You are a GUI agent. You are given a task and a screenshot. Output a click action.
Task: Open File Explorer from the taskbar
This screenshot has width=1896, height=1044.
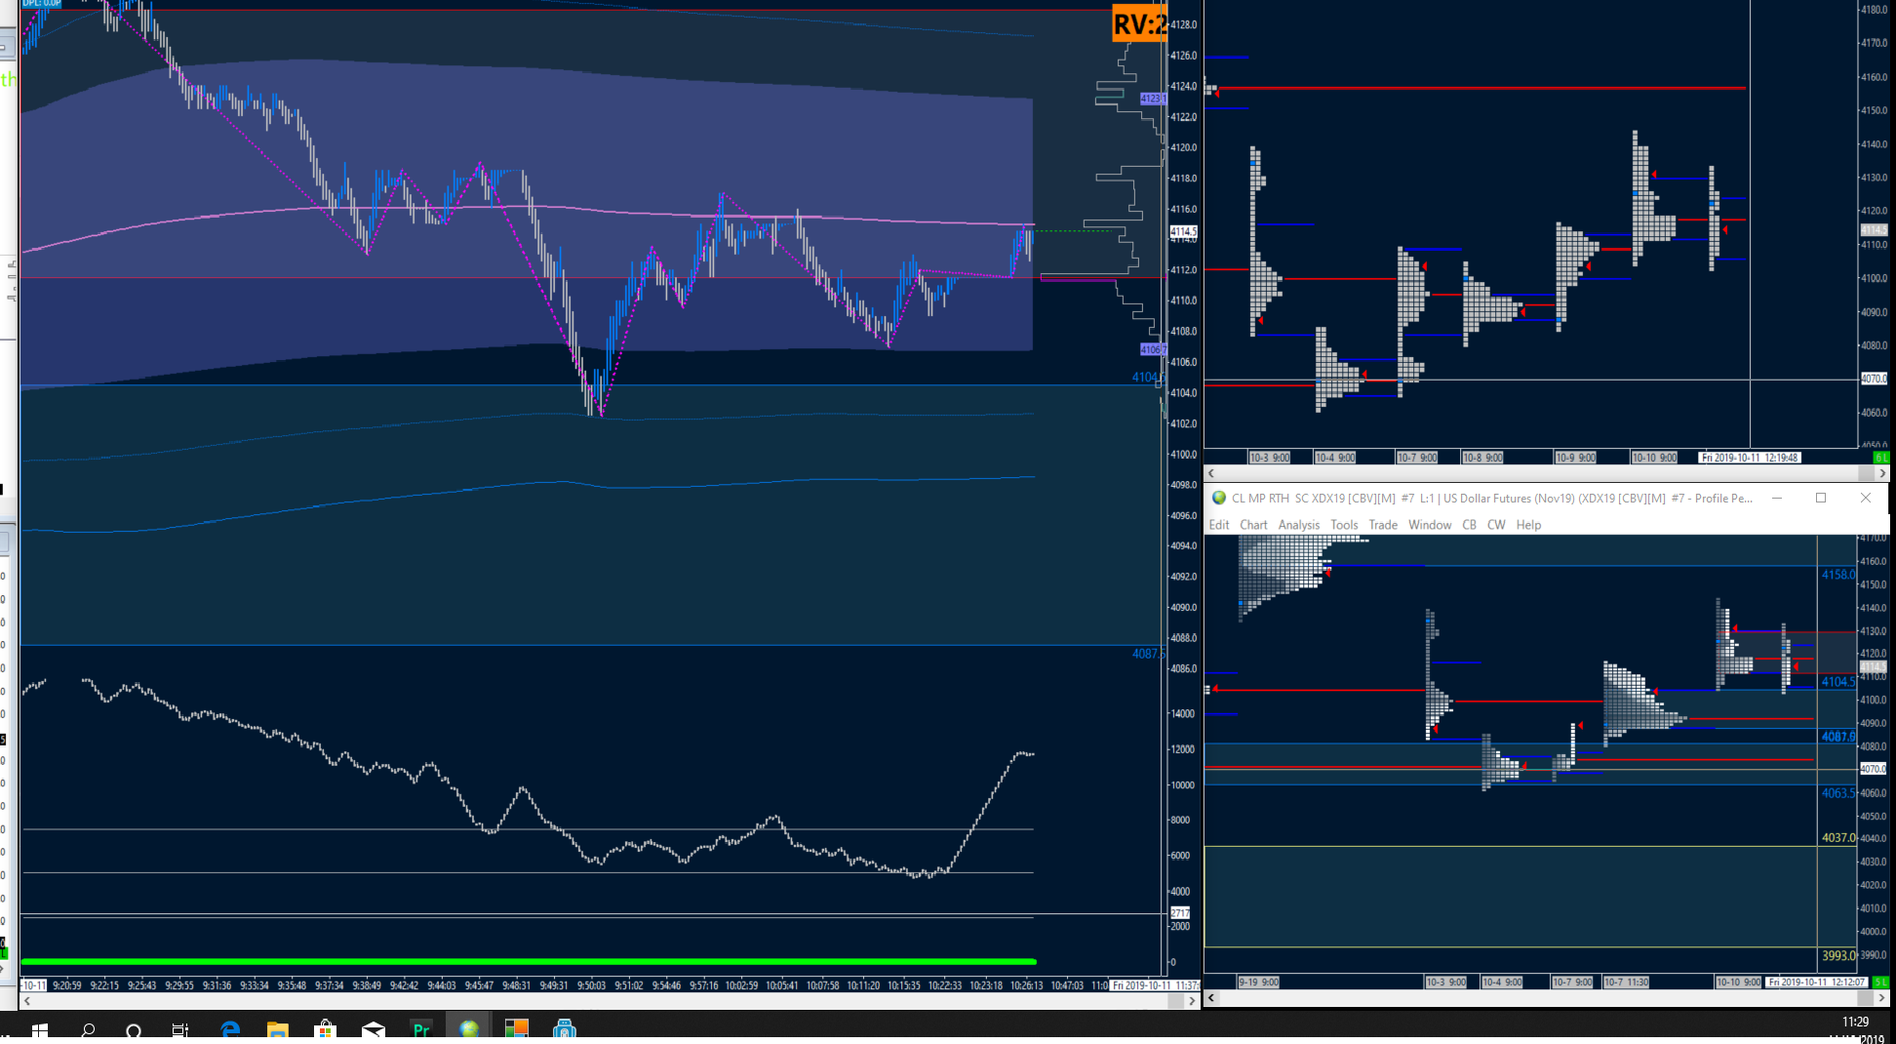tap(278, 1030)
